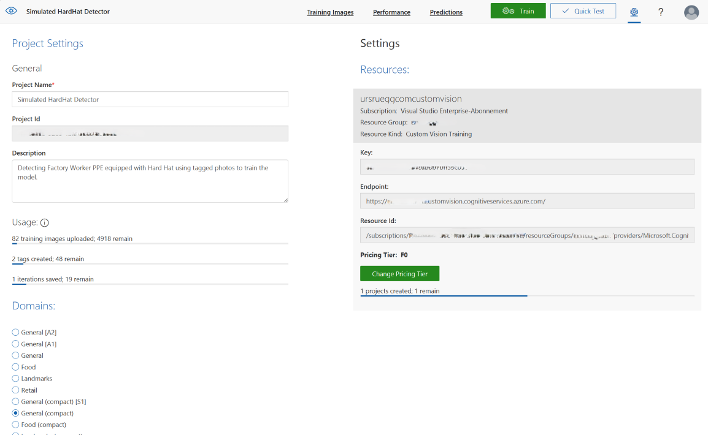
Task: Click 'Resource Kind: Custom Vision Training' text
Action: tap(416, 134)
